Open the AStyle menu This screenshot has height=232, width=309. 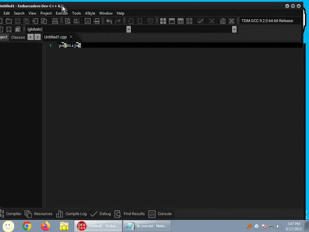pyautogui.click(x=90, y=13)
